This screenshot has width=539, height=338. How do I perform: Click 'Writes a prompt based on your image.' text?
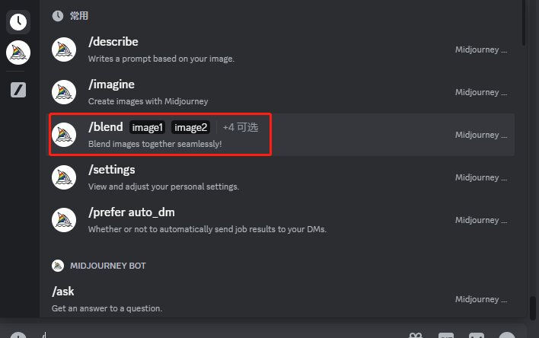point(161,59)
